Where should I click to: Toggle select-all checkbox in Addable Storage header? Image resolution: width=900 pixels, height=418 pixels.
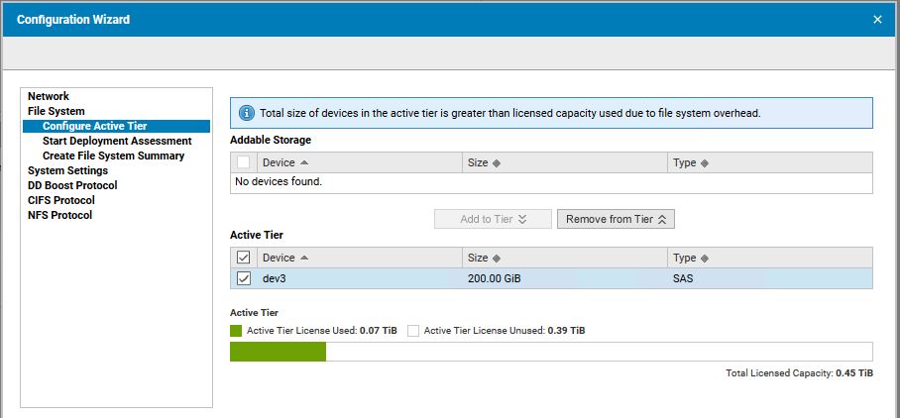pyautogui.click(x=244, y=162)
